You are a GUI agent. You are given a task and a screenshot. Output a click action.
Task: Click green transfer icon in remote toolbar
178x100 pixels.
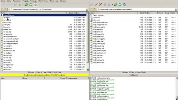coord(116,5)
